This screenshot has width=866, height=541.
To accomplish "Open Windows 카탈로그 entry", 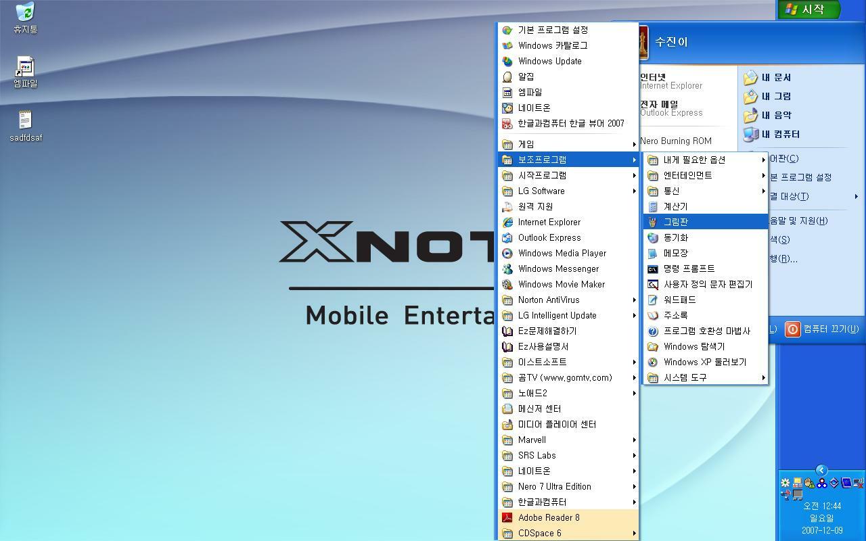I will [568, 45].
